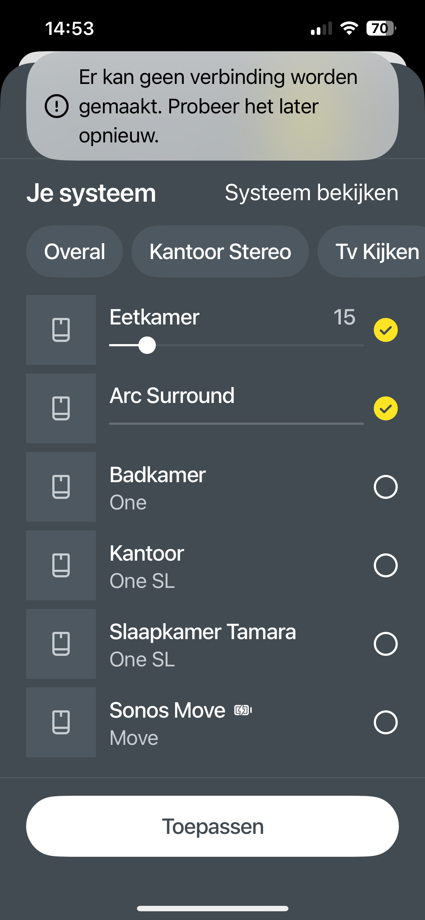Adjust the Eetkamer volume slider handle
Screen dimensions: 425x920
[147, 345]
